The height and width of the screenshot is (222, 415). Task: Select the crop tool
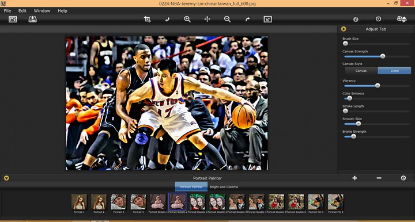click(147, 20)
